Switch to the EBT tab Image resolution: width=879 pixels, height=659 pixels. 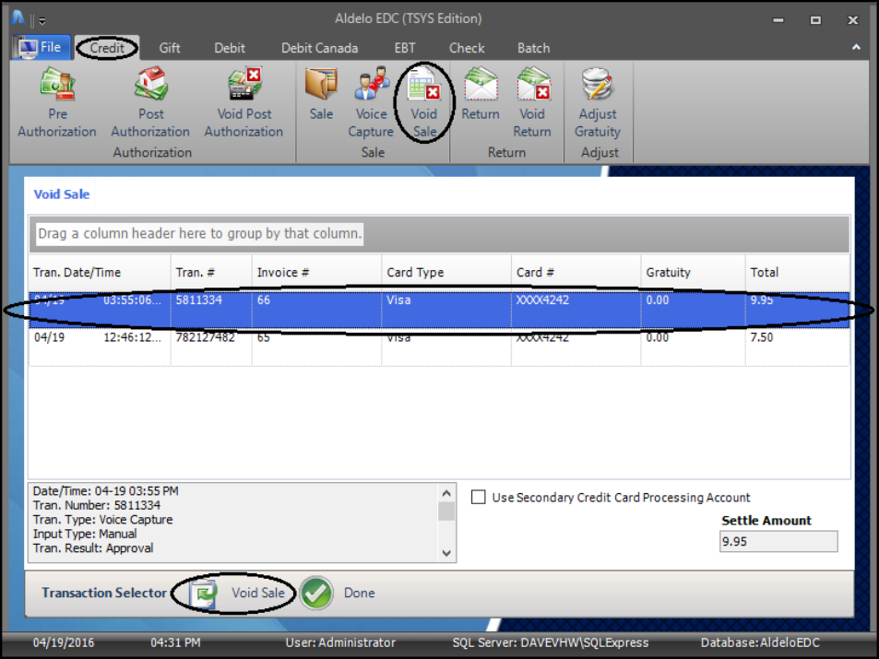pyautogui.click(x=405, y=48)
